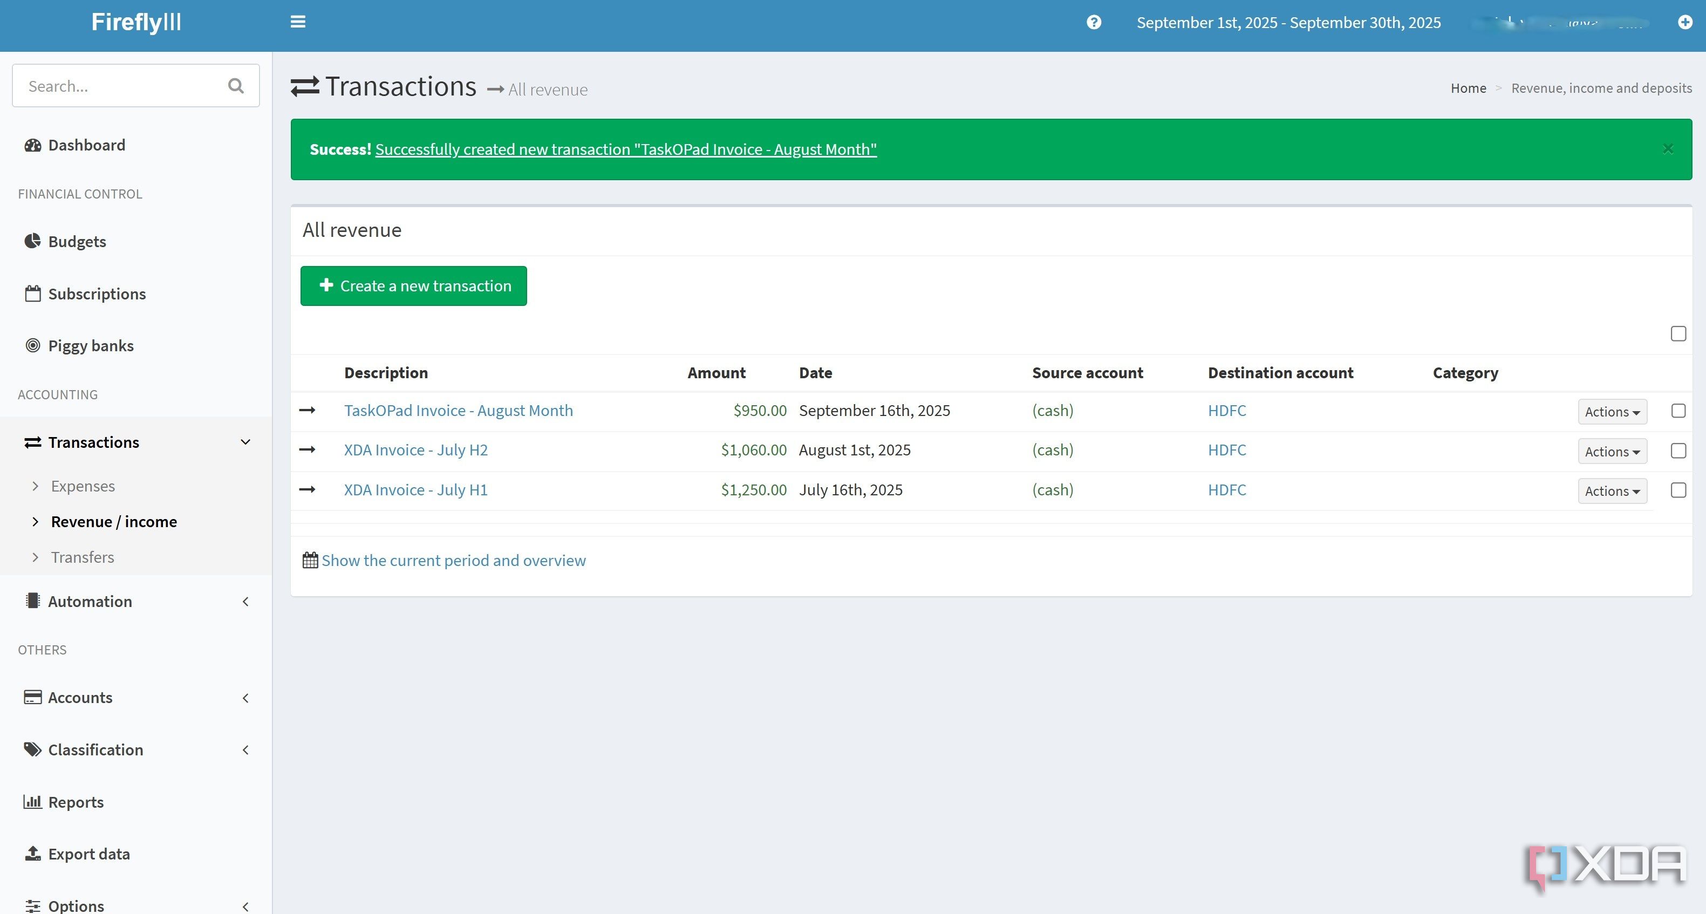Click the Piggy banks target icon
The width and height of the screenshot is (1706, 914).
(x=32, y=345)
